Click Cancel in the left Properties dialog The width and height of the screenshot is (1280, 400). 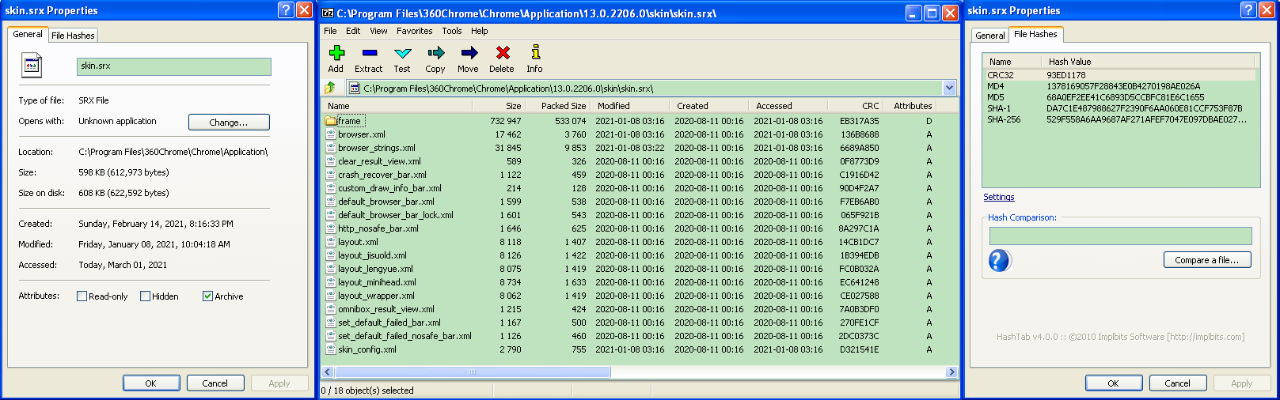click(215, 383)
